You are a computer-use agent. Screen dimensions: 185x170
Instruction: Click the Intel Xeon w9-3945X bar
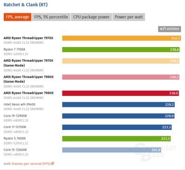coord(118,105)
